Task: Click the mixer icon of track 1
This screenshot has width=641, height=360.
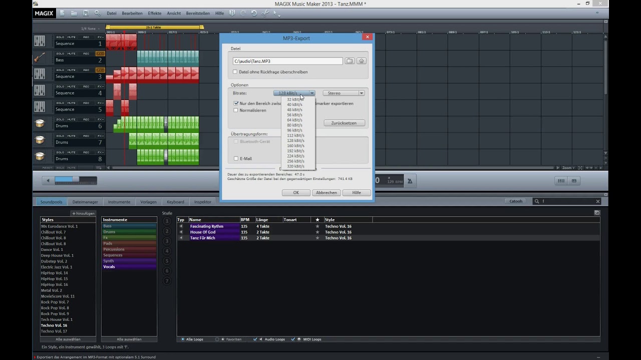Action: point(40,41)
